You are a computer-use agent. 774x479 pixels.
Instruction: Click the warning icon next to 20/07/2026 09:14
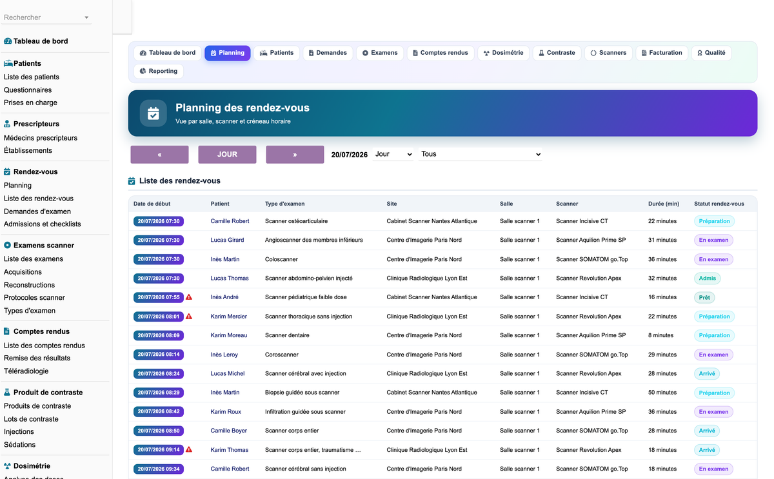189,450
